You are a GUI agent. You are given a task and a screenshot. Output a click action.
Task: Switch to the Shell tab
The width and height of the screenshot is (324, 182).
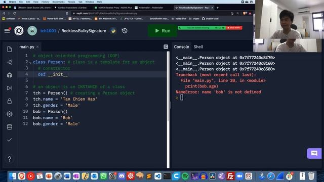coord(198,47)
